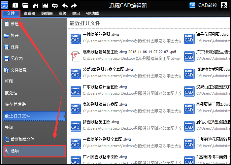Open recent file 精致独立式别墅
This screenshot has width=231, height=165.
point(214,69)
